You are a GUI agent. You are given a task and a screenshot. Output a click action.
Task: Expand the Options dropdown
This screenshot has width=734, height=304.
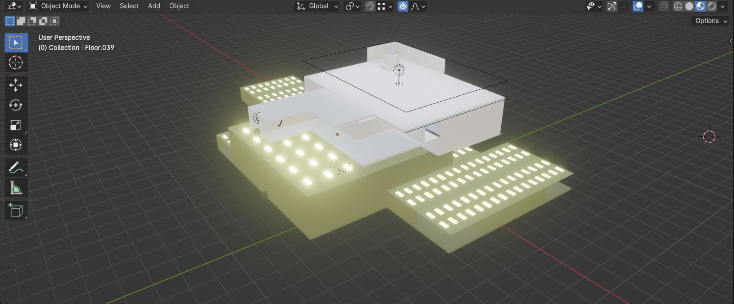711,21
